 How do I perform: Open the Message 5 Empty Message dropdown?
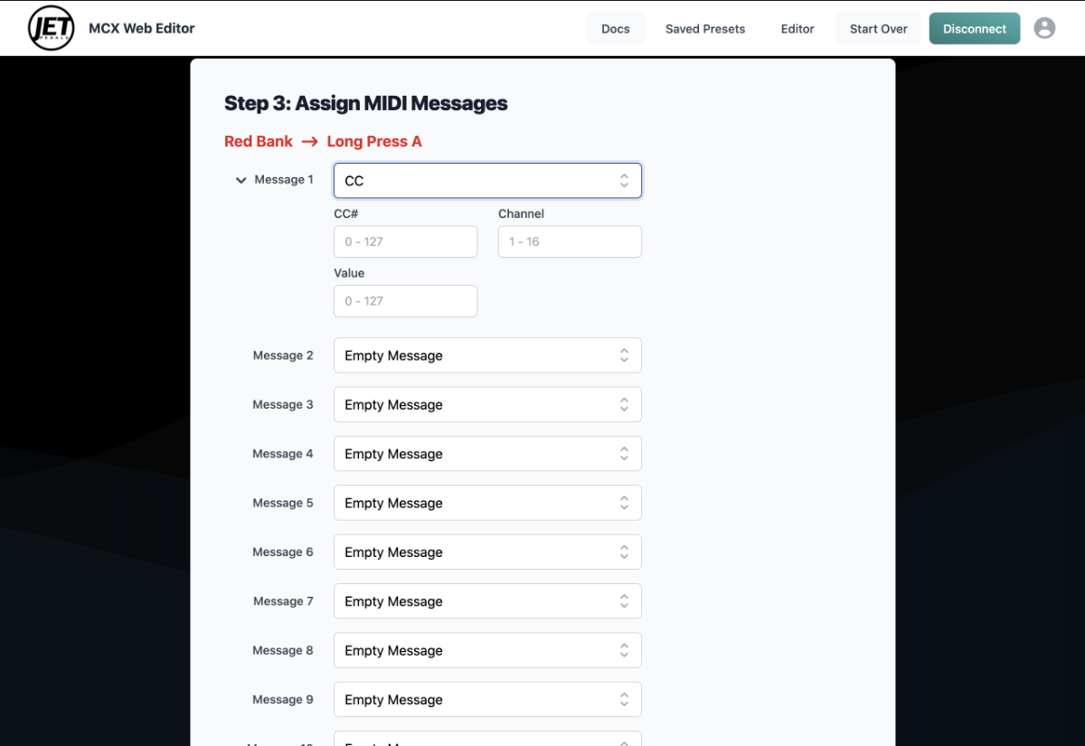tap(487, 503)
